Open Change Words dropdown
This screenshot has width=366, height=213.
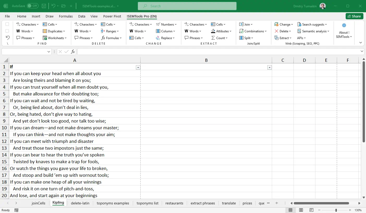(x=138, y=31)
